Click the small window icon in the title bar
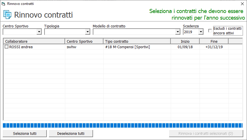Viewport: 247px width, 140px height. point(3,4)
